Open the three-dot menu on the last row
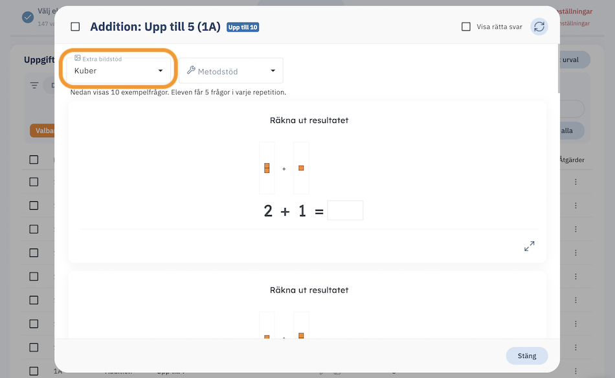 [576, 371]
